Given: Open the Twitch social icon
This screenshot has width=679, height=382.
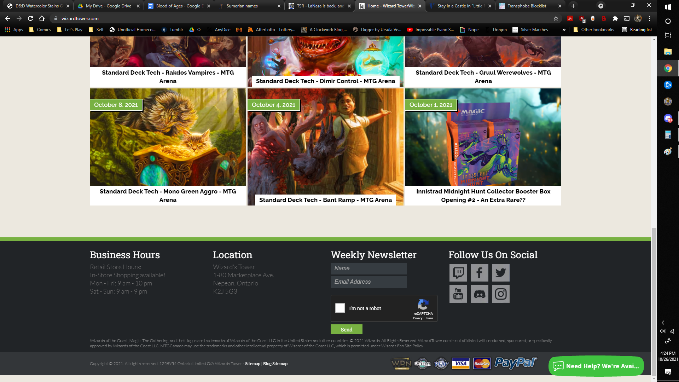Looking at the screenshot, I should tap(458, 273).
